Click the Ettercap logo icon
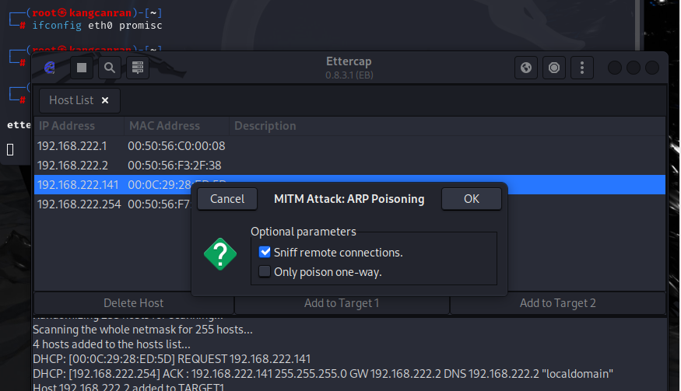Image resolution: width=681 pixels, height=391 pixels. pos(50,68)
